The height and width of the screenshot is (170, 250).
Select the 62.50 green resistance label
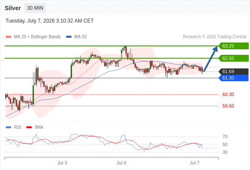coord(233,58)
